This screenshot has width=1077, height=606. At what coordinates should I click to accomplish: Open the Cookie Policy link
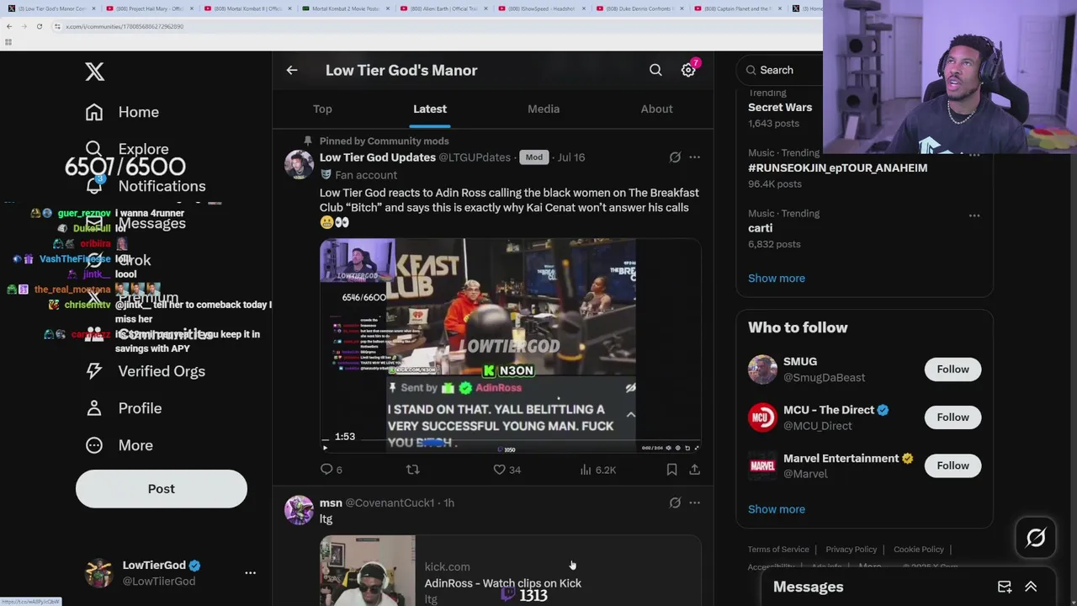tap(918, 550)
